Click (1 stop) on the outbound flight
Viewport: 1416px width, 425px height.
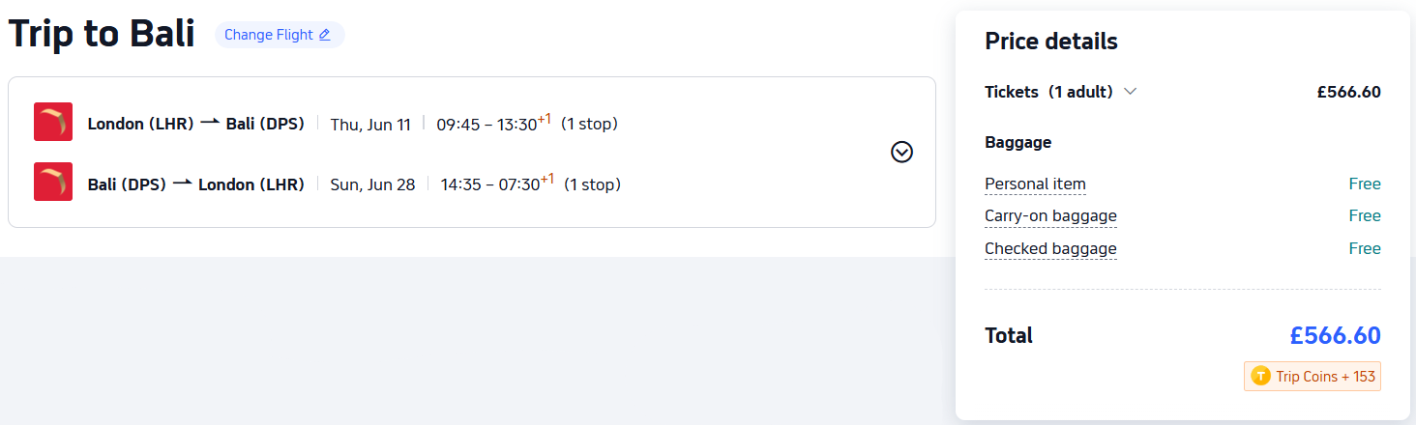(x=589, y=124)
